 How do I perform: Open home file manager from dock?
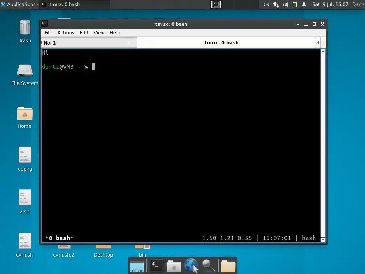[174, 266]
